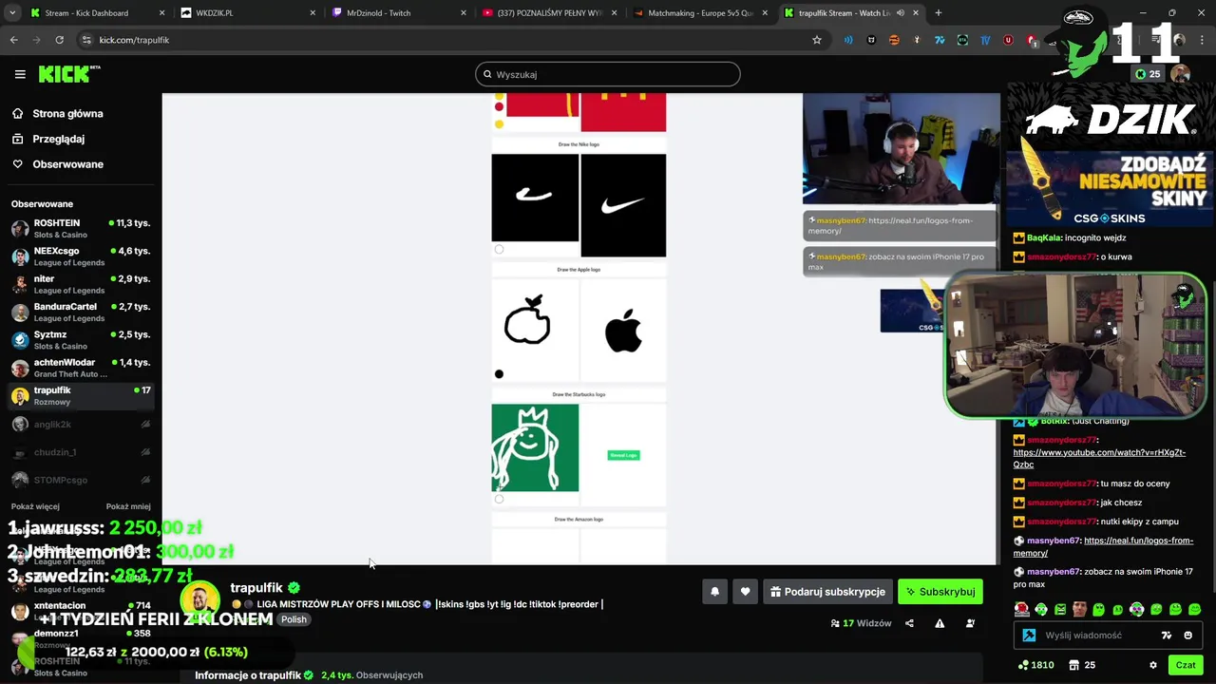
Task: Click the trapulfik channel avatar
Action: [199, 600]
